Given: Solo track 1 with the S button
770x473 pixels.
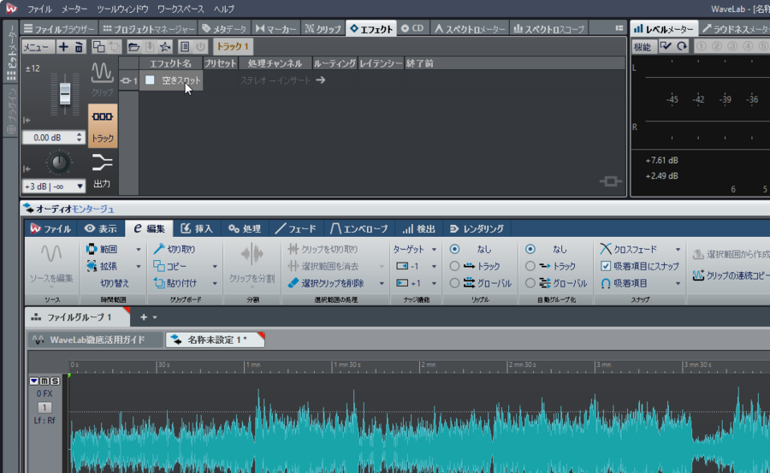Looking at the screenshot, I should click(55, 381).
